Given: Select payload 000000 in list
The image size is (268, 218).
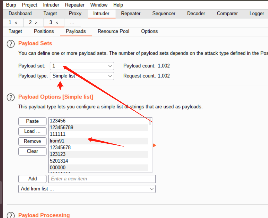Looking at the screenshot, I should pyautogui.click(x=99, y=168).
